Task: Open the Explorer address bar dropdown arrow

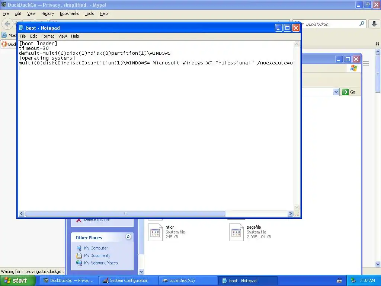Action: click(x=336, y=92)
